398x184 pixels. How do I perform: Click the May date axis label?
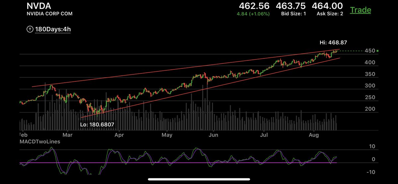coord(167,135)
